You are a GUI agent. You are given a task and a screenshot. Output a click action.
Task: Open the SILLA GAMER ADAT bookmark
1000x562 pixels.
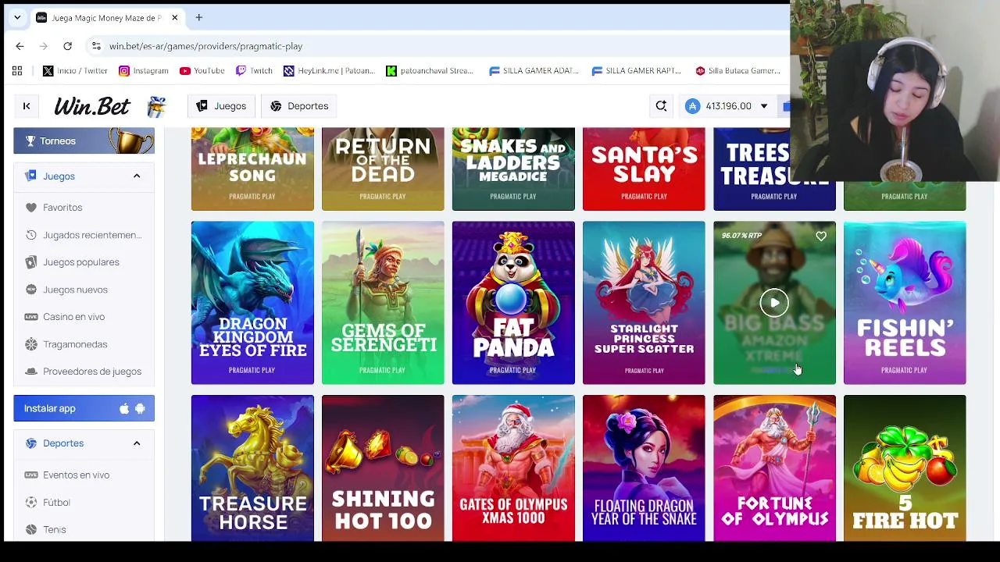534,71
